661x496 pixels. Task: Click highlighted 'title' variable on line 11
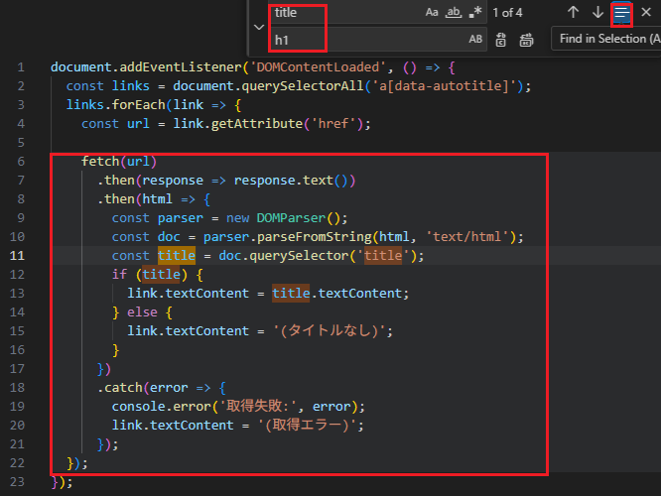(x=177, y=255)
